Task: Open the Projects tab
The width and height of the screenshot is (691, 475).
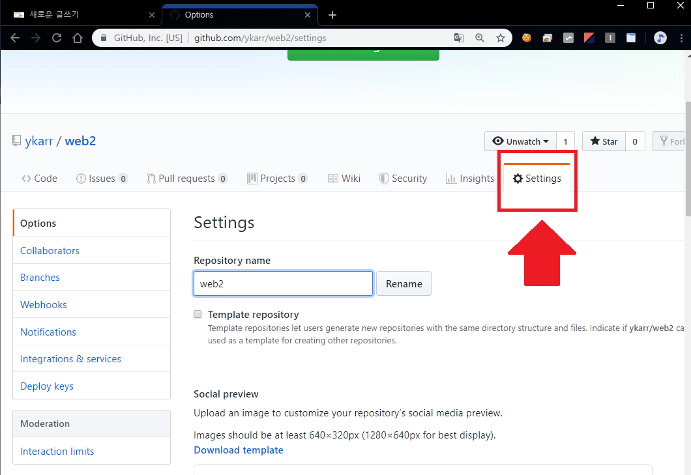Action: click(278, 179)
